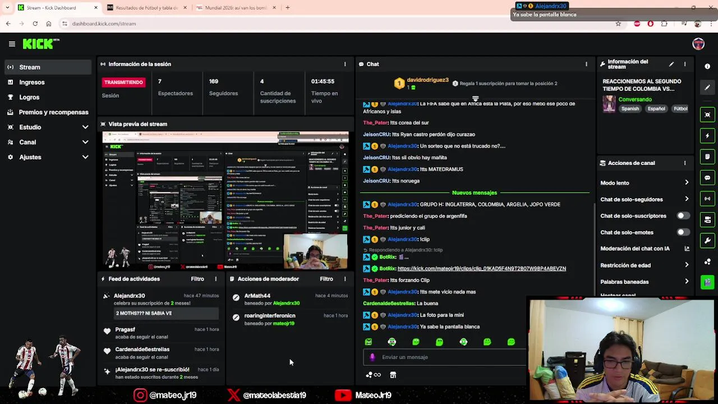
Task: Open the Feed de actividades three-dot menu
Action: 215,279
